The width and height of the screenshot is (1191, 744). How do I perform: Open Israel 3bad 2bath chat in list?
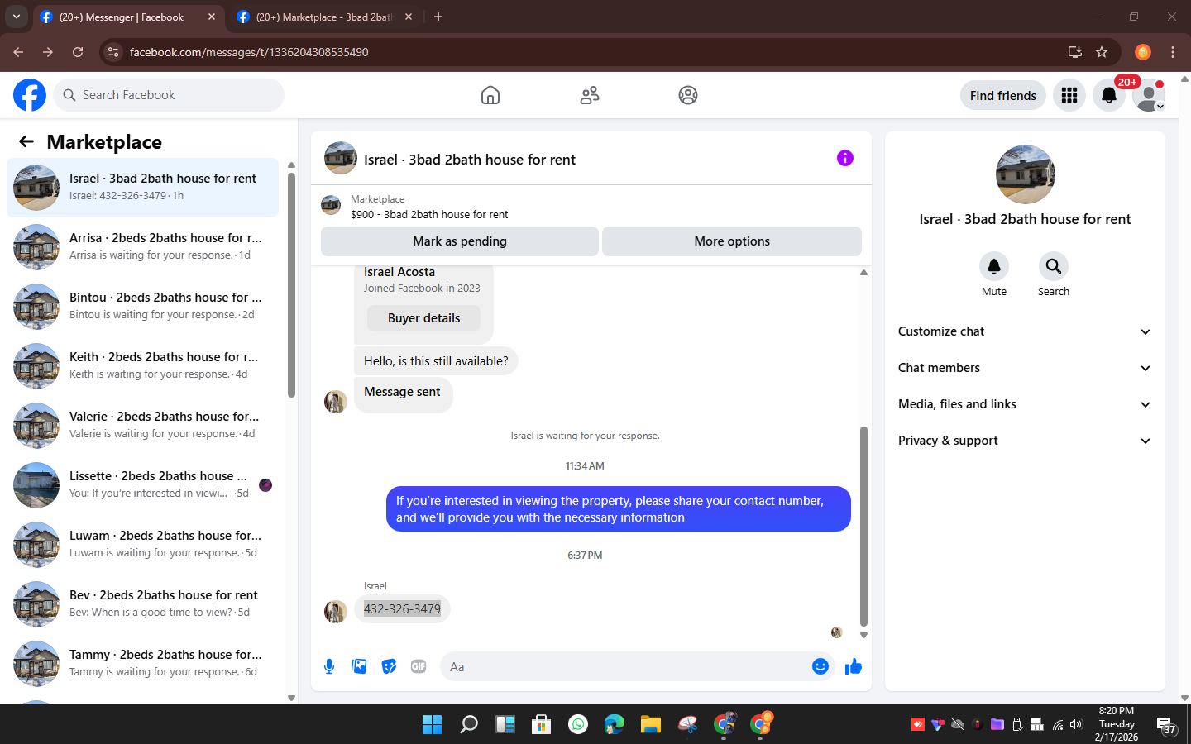[x=143, y=188]
